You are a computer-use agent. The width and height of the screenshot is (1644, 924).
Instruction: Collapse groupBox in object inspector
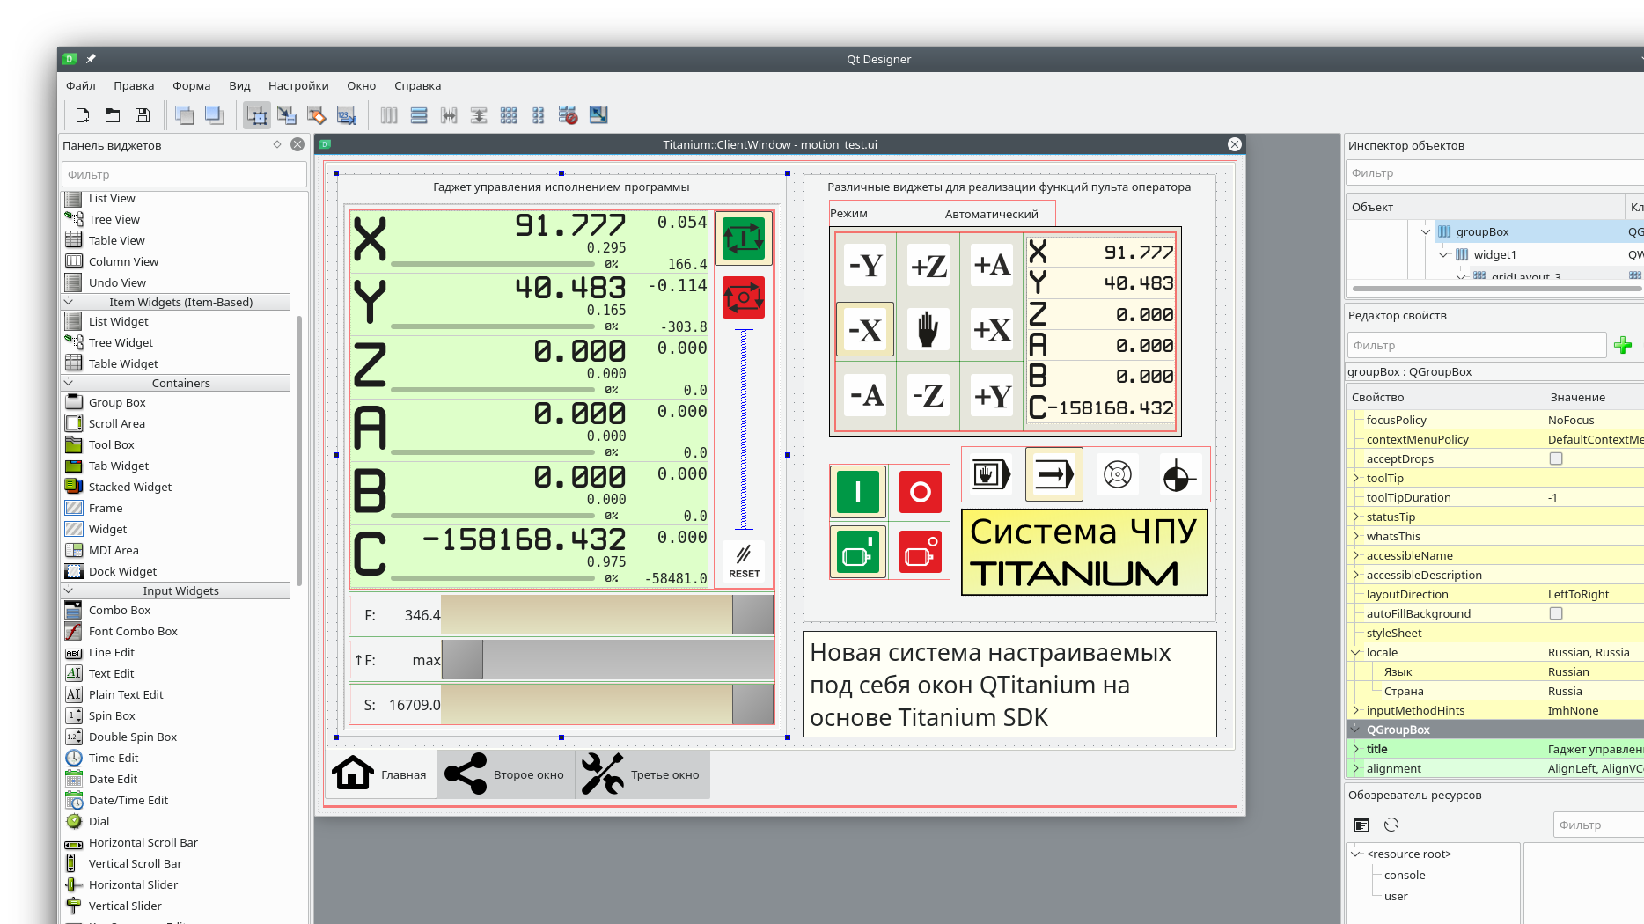tap(1426, 231)
